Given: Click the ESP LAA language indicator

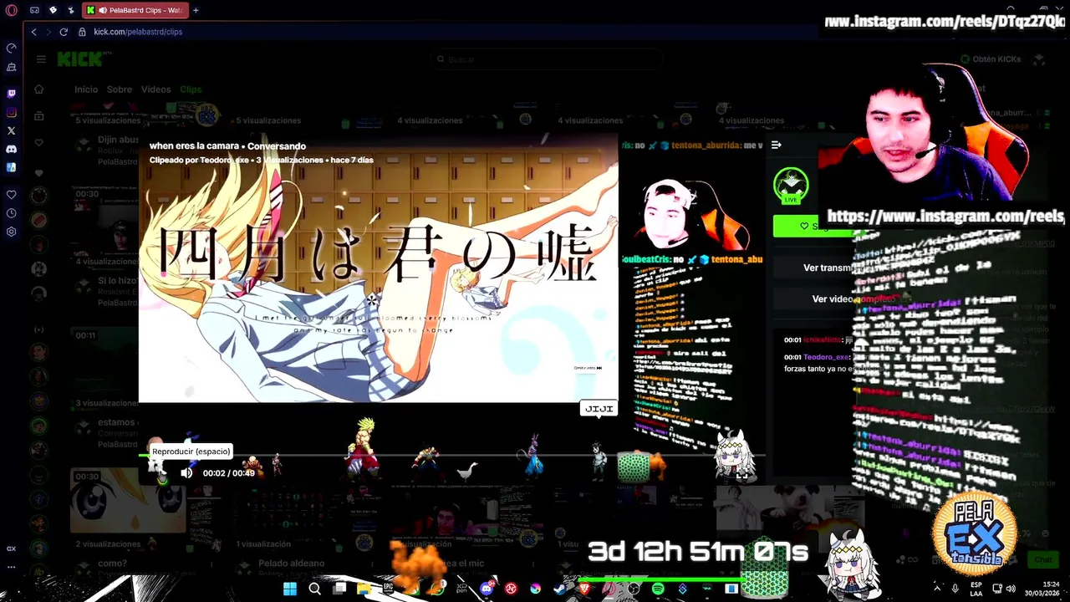Looking at the screenshot, I should [976, 589].
